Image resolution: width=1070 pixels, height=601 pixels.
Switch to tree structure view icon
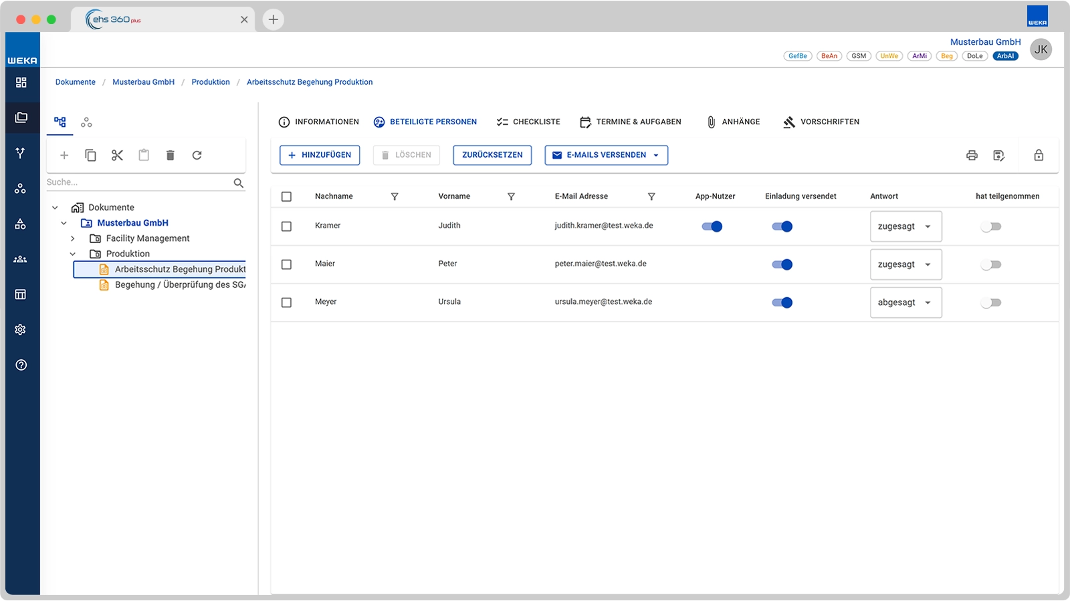60,122
